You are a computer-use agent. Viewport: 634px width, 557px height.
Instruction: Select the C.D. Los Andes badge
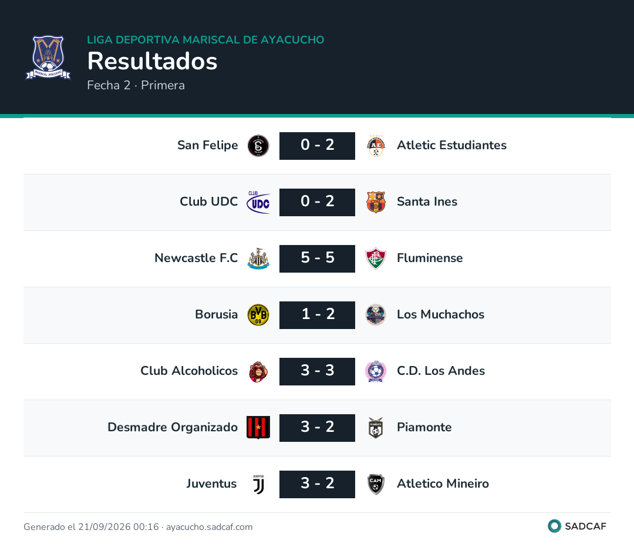[x=376, y=371]
